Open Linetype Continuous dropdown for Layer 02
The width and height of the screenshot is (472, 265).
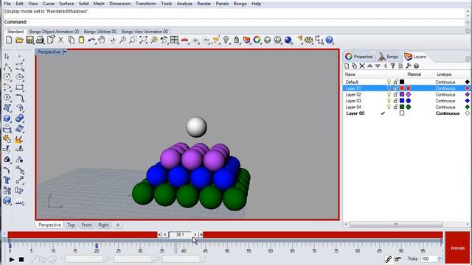(x=445, y=94)
